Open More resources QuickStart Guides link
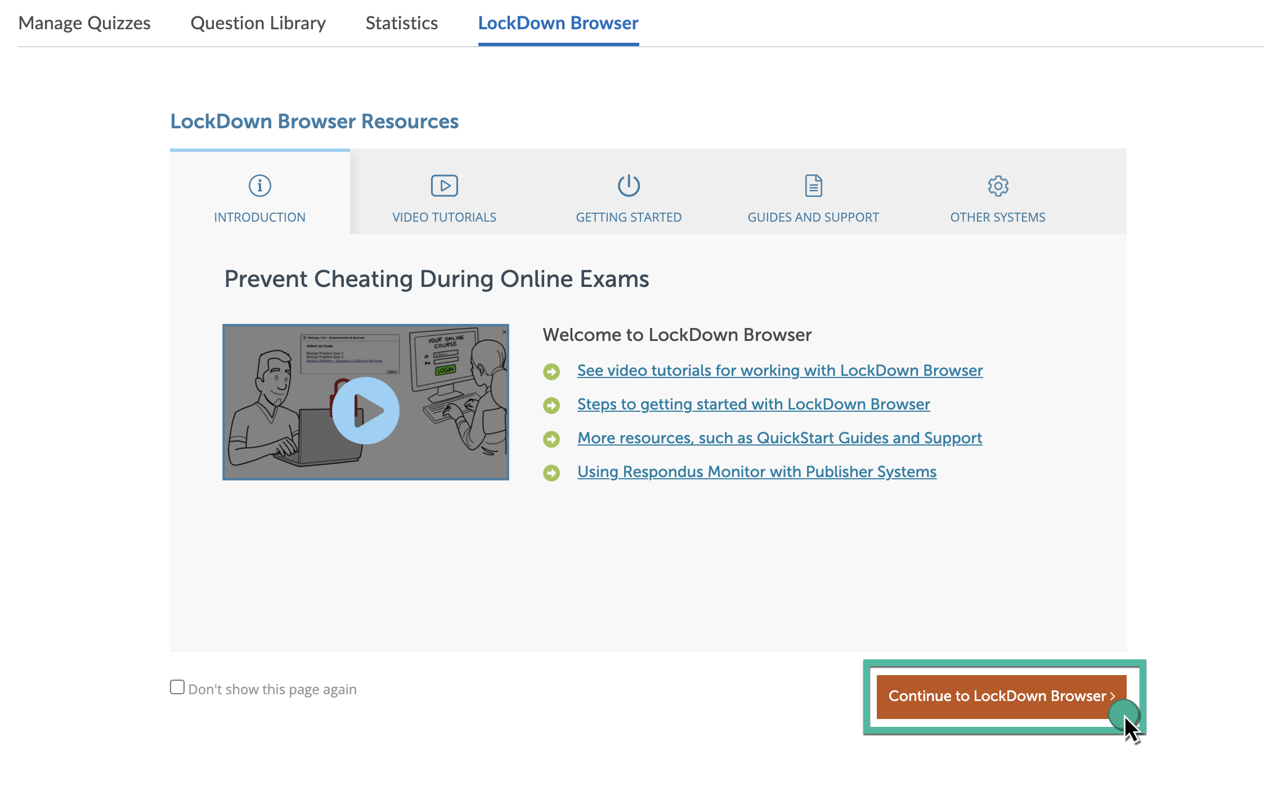The image size is (1264, 809). (779, 438)
